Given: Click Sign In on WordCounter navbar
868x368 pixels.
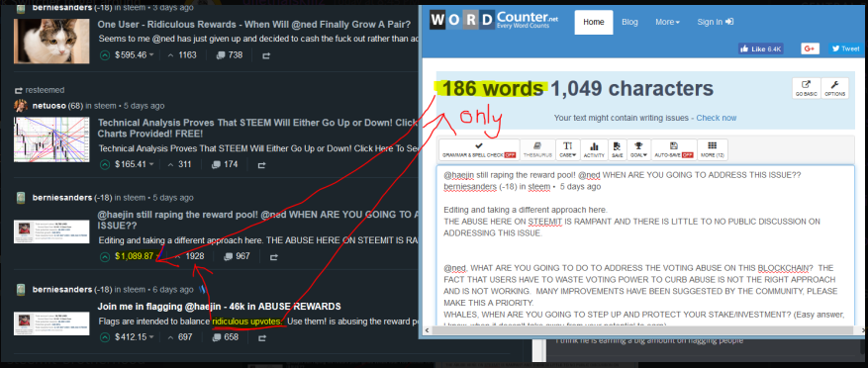Looking at the screenshot, I should pyautogui.click(x=716, y=22).
